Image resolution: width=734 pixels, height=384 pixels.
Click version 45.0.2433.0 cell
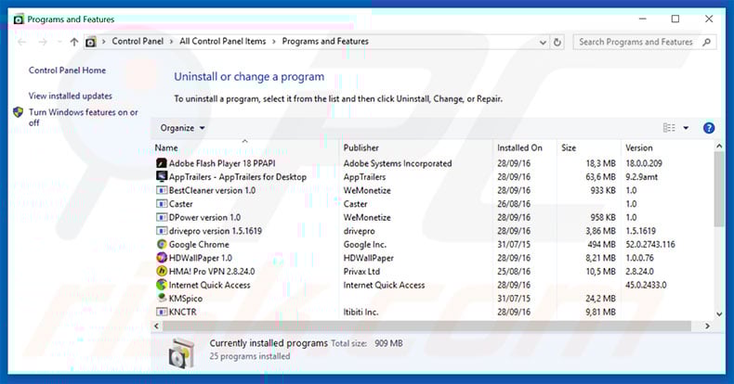click(x=646, y=285)
